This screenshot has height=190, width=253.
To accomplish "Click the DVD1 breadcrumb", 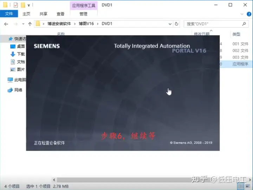I will pos(107,24).
